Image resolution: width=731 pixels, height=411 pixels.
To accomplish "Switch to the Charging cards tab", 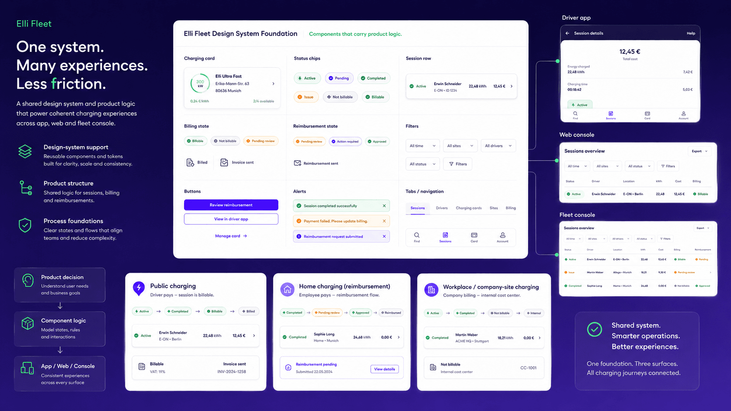I will 469,208.
